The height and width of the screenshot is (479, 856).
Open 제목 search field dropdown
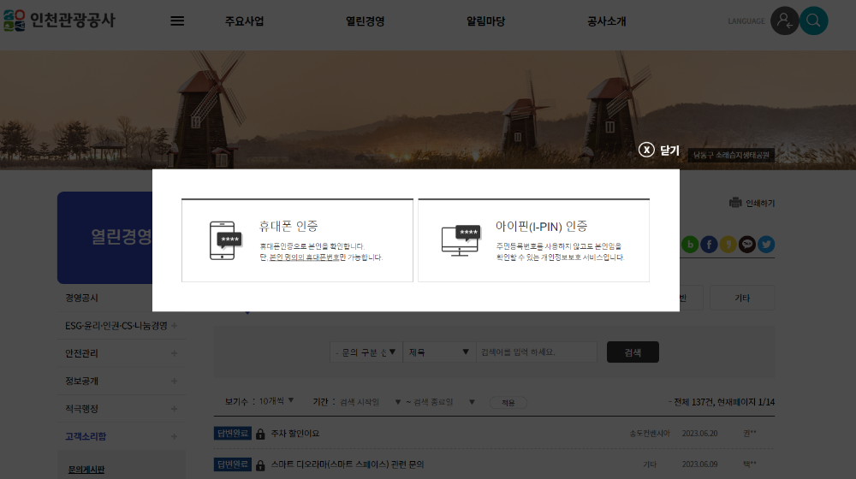click(x=439, y=352)
